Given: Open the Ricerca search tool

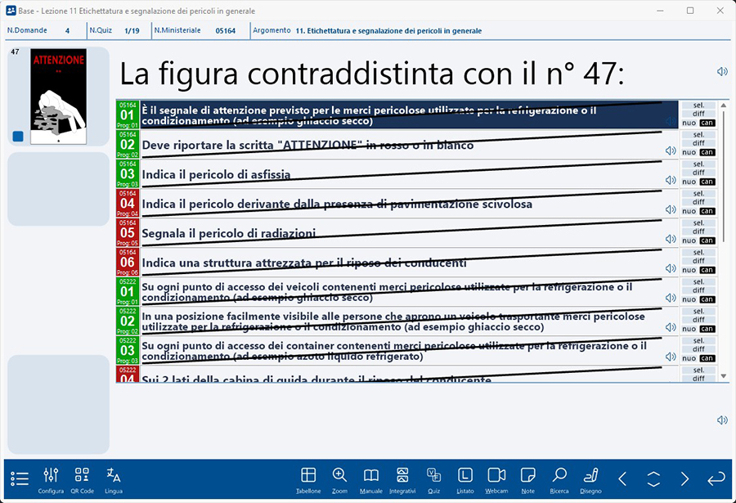Looking at the screenshot, I should pyautogui.click(x=559, y=479).
